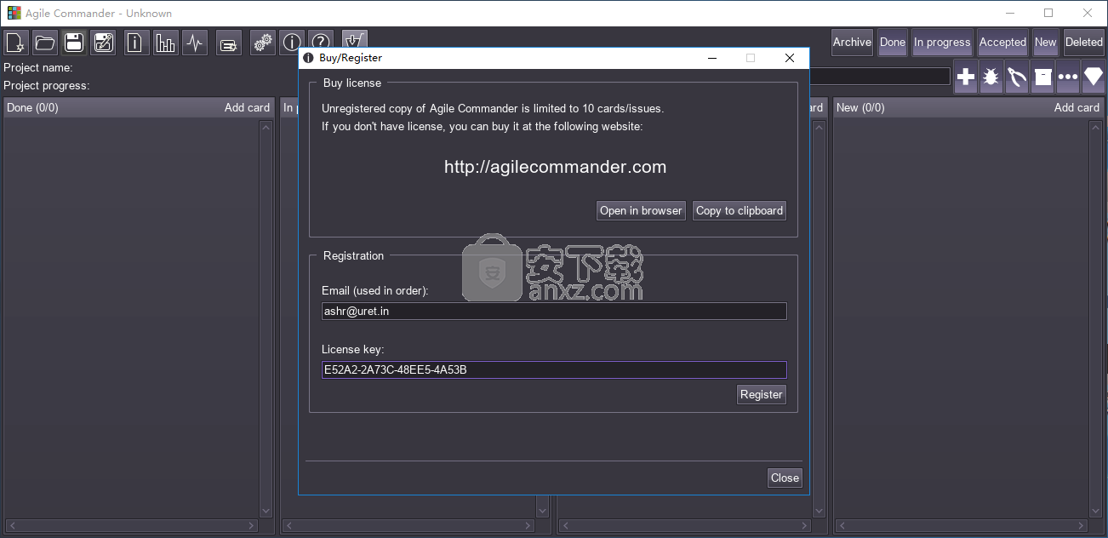1108x538 pixels.
Task: Add card to the New column
Action: pos(1077,107)
